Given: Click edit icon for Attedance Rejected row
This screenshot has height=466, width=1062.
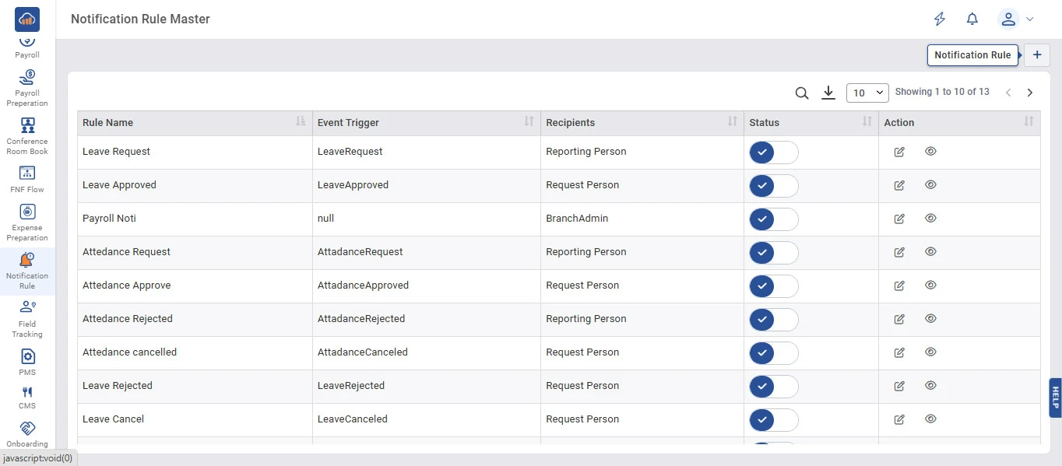Looking at the screenshot, I should (899, 319).
